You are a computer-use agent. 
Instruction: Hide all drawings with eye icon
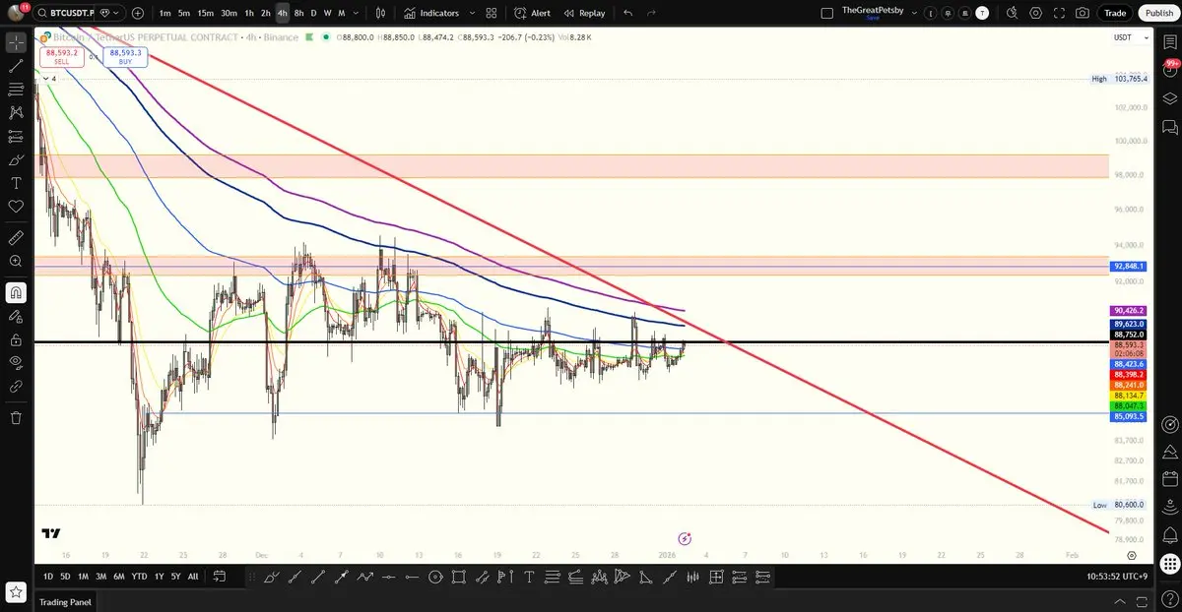16,363
